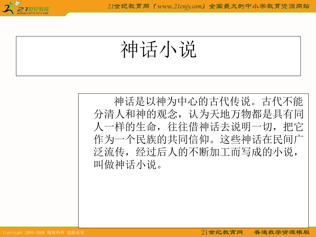Viewport: 316px width, 237px height.
Task: Click the www.21cnjy.com URL in header
Action: pos(179,6)
